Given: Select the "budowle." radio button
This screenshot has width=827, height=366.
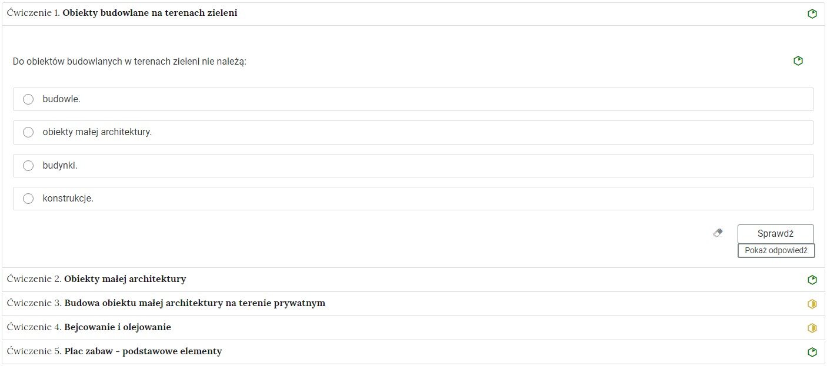Looking at the screenshot, I should click(x=28, y=99).
